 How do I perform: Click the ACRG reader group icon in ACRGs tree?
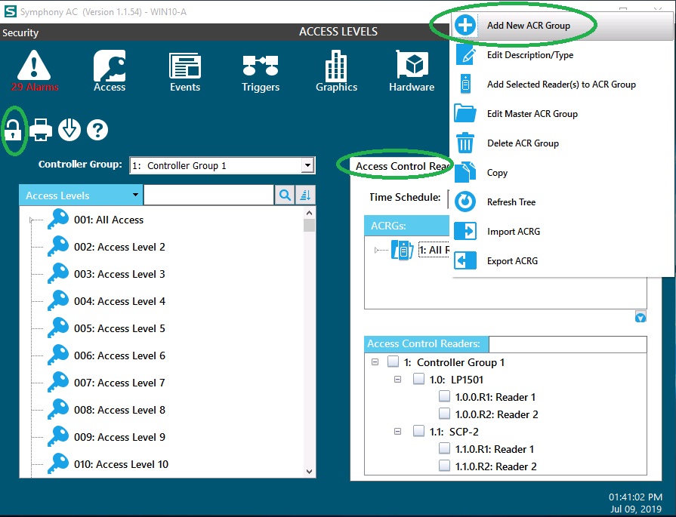[x=403, y=250]
